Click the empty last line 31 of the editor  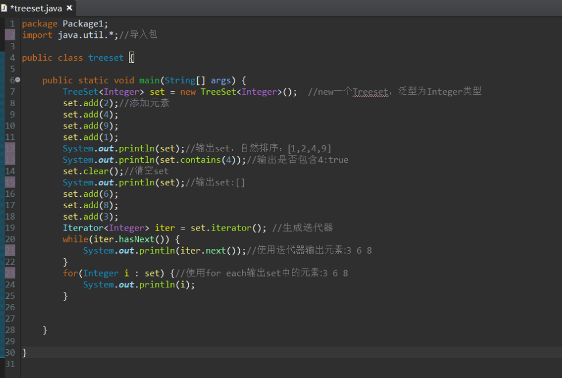coord(229,364)
